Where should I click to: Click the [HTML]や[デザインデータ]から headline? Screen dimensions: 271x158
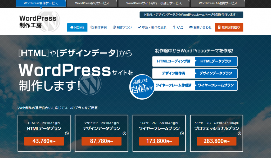click(x=75, y=53)
